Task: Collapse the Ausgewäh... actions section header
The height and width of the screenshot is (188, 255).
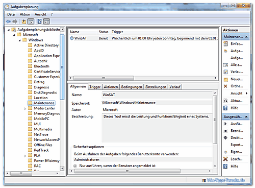Action: (246, 117)
